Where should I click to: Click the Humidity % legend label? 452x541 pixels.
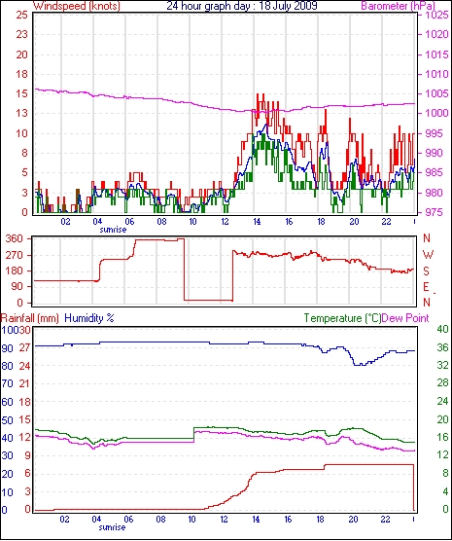(x=89, y=318)
